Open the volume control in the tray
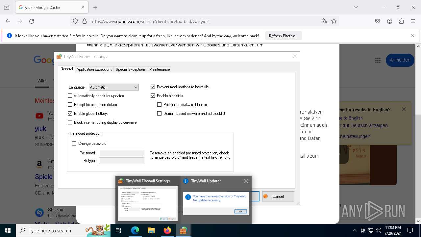The width and height of the screenshot is (421, 237). [x=378, y=230]
